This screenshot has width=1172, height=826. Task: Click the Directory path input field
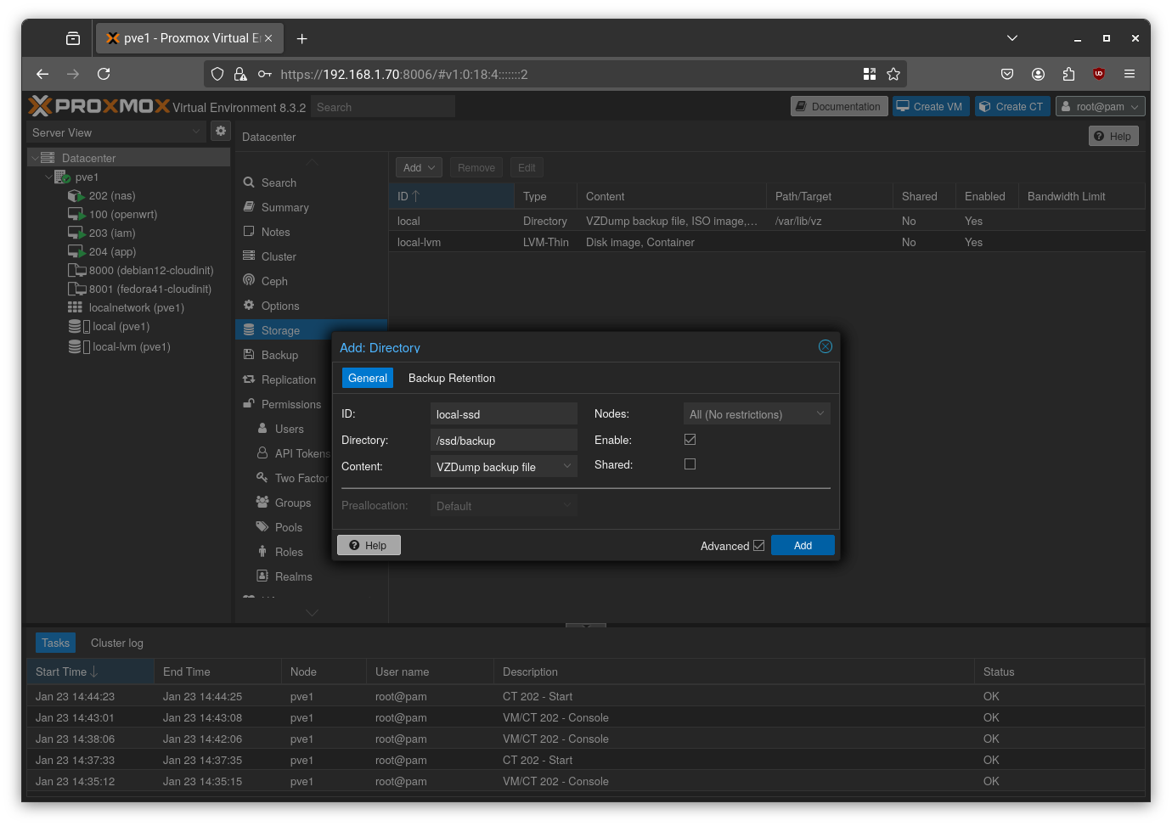tap(504, 440)
